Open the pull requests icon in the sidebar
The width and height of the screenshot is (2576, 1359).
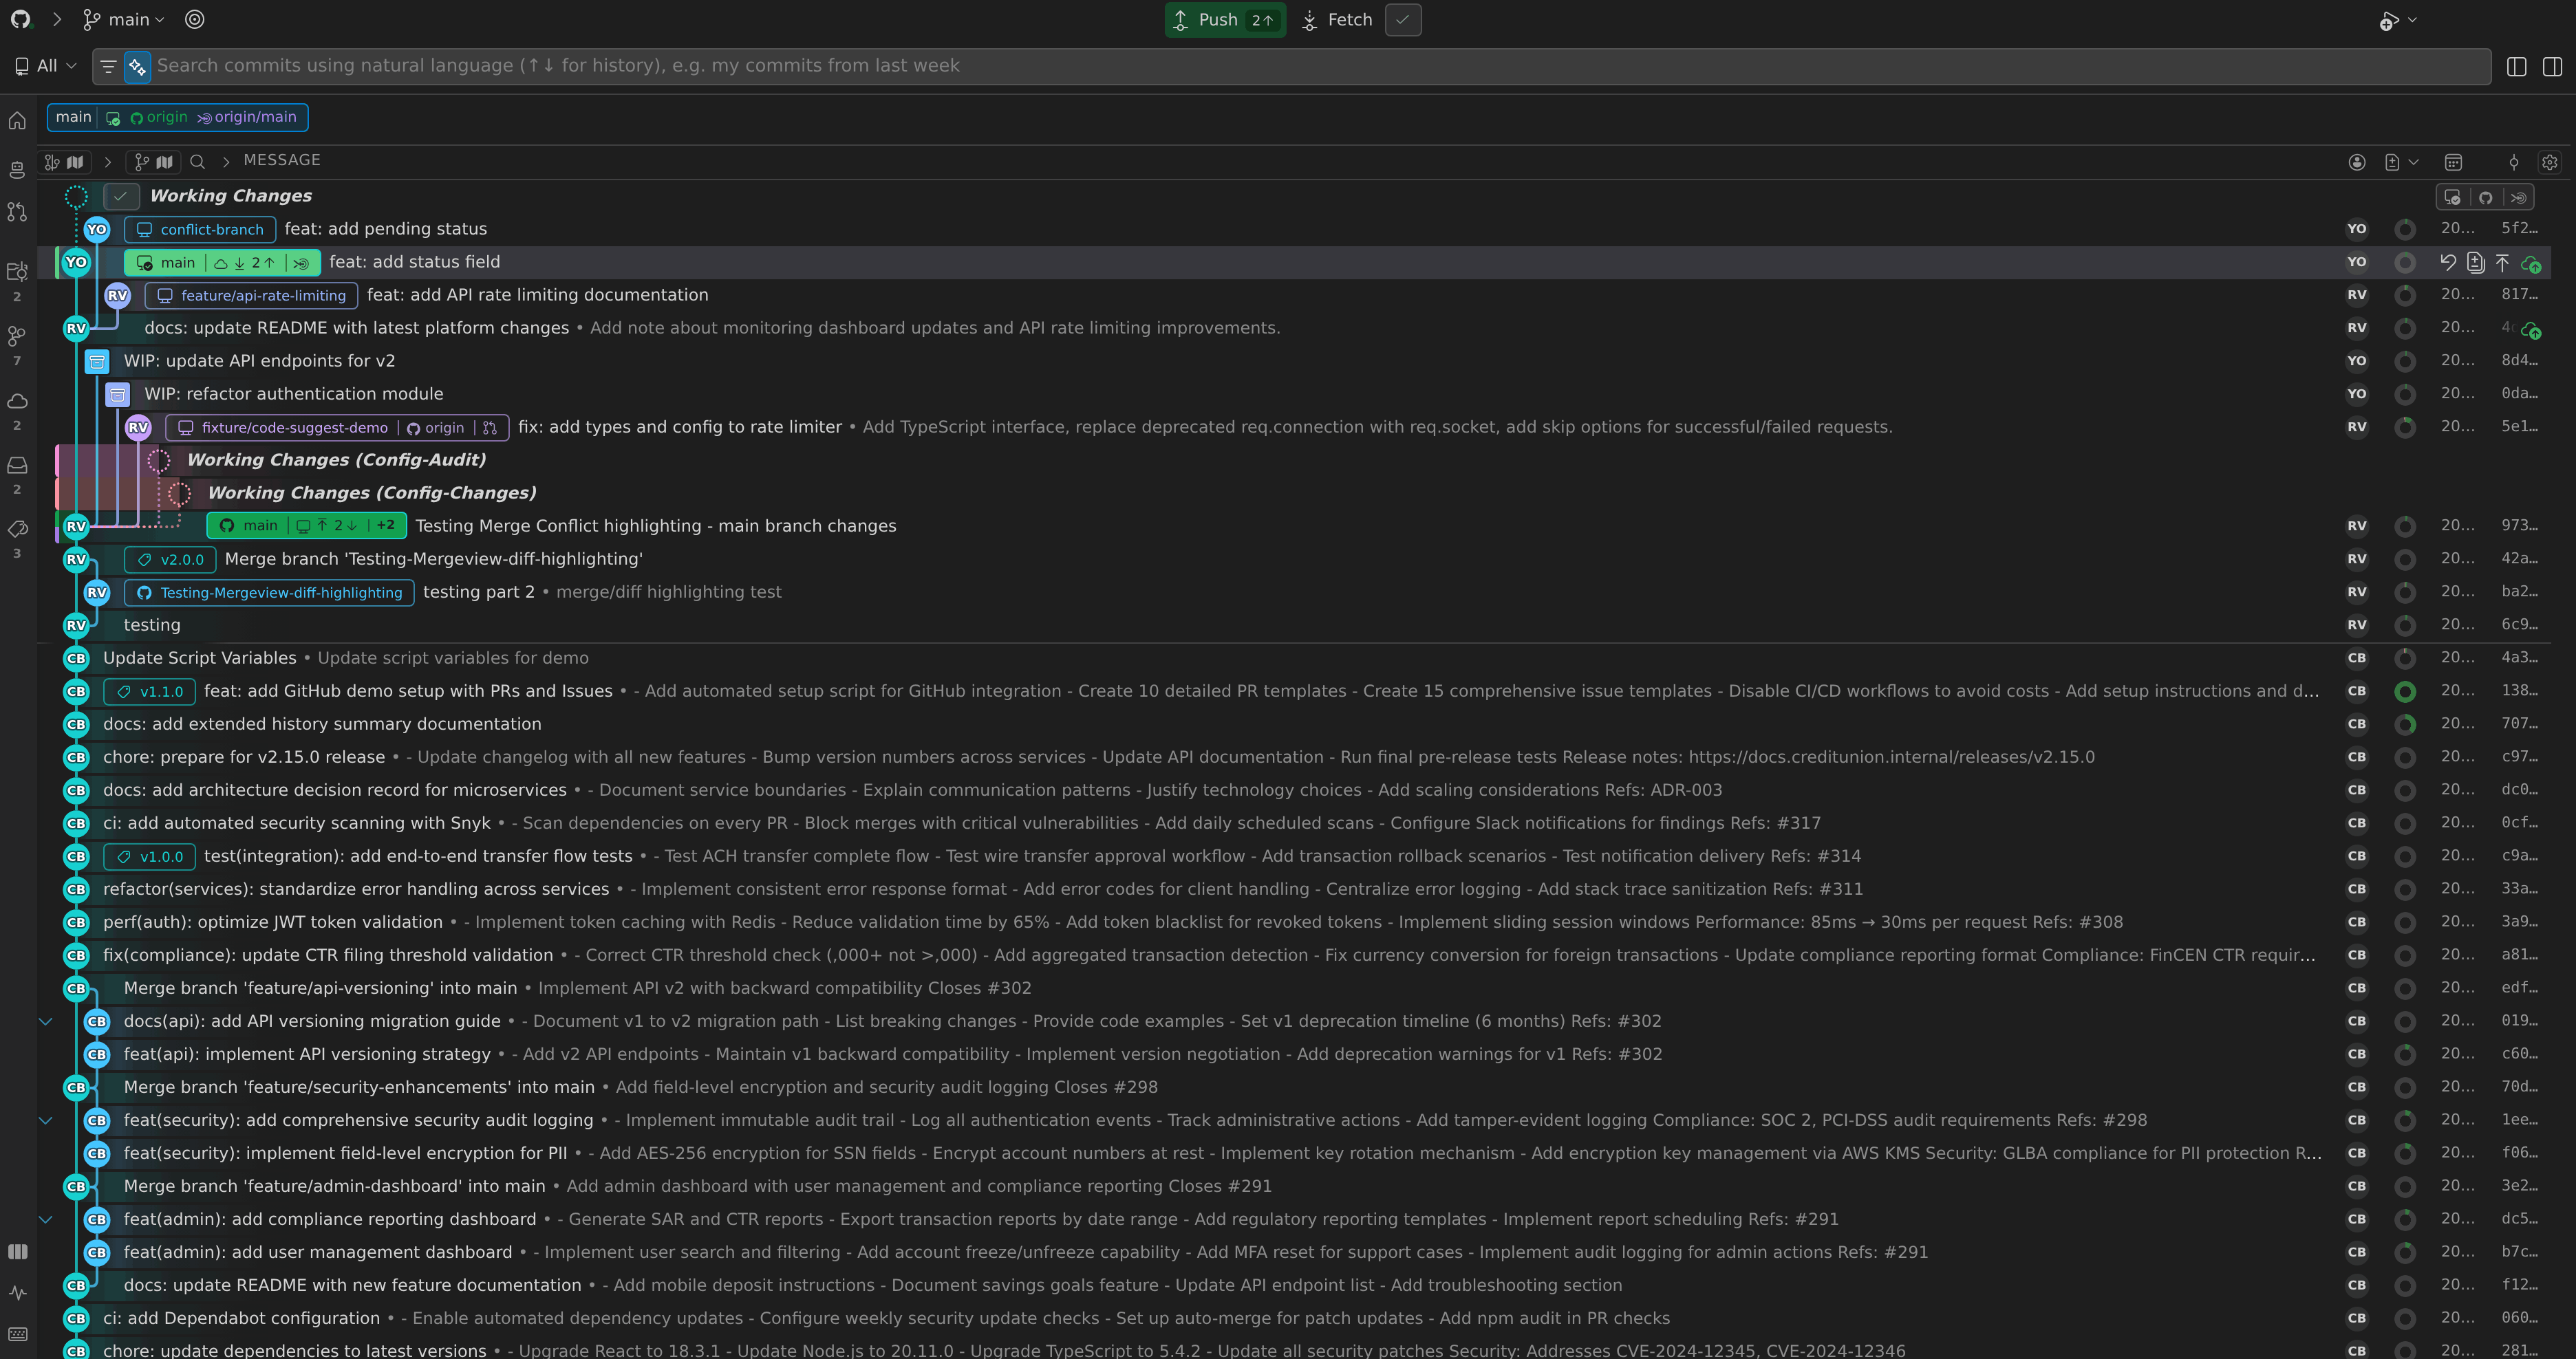point(17,212)
